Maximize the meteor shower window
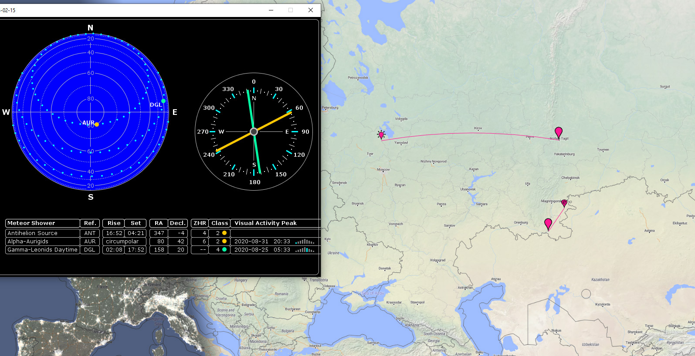This screenshot has height=356, width=695. point(291,10)
